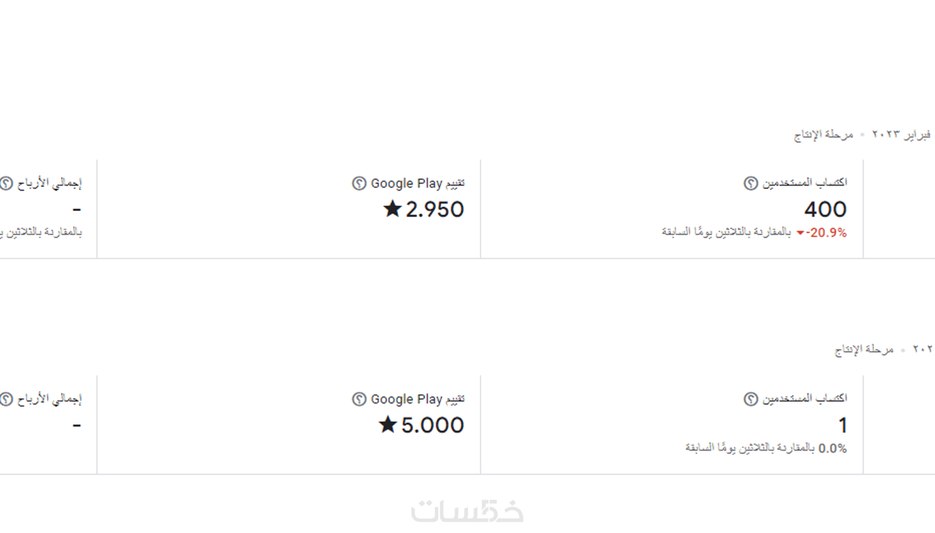Open the فبراير ٢٠٢٣ date label

(901, 134)
